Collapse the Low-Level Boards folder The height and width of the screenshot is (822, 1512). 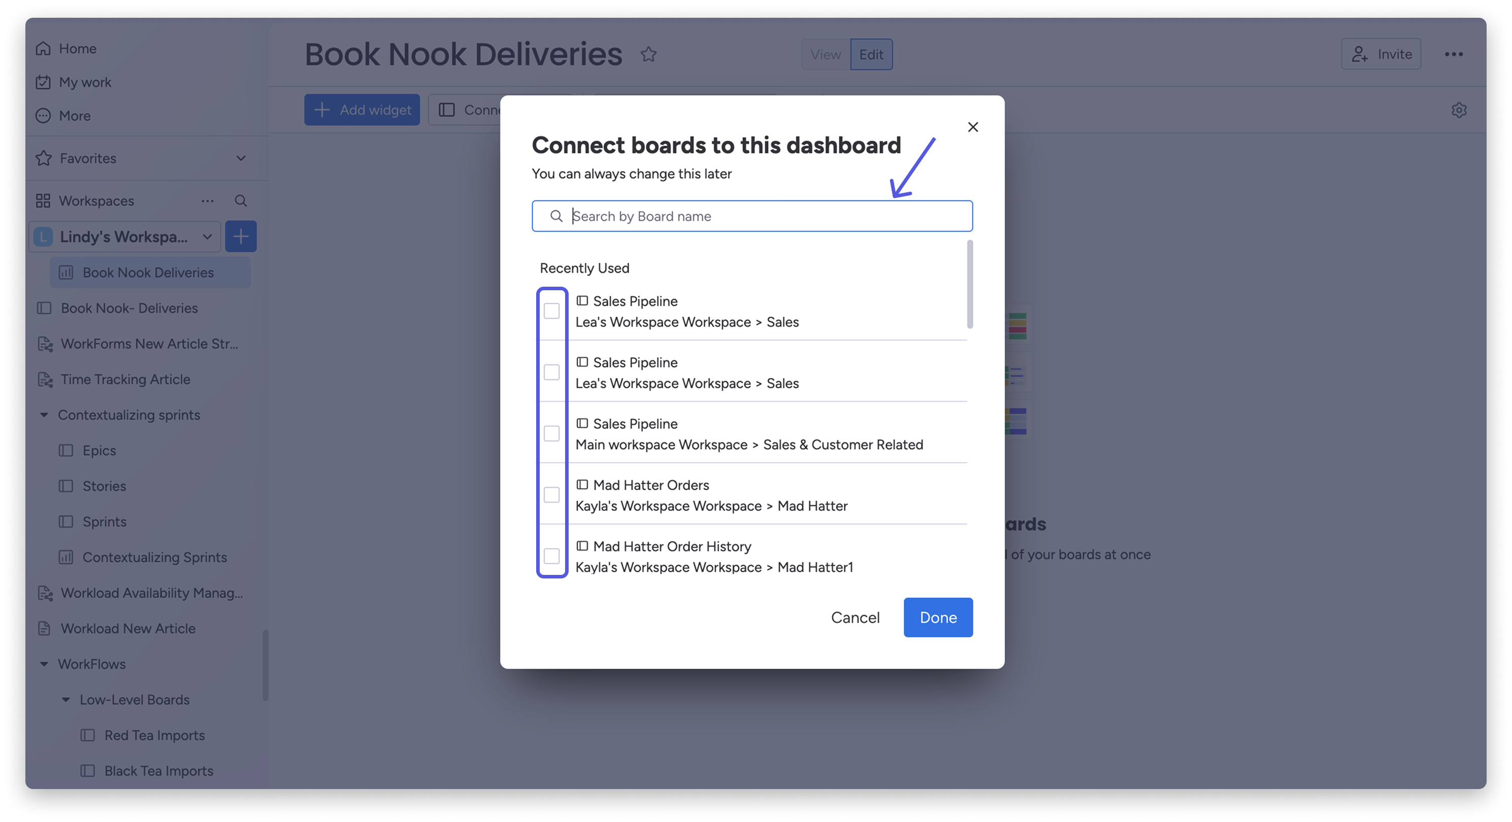[x=65, y=699]
